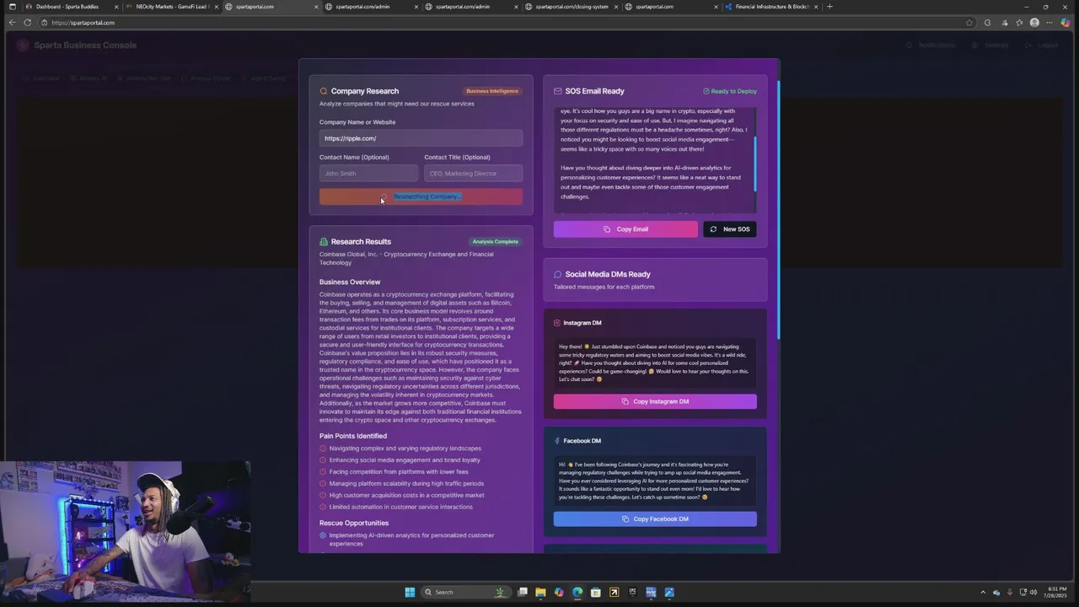Click the Settings link in the console header

(x=990, y=46)
